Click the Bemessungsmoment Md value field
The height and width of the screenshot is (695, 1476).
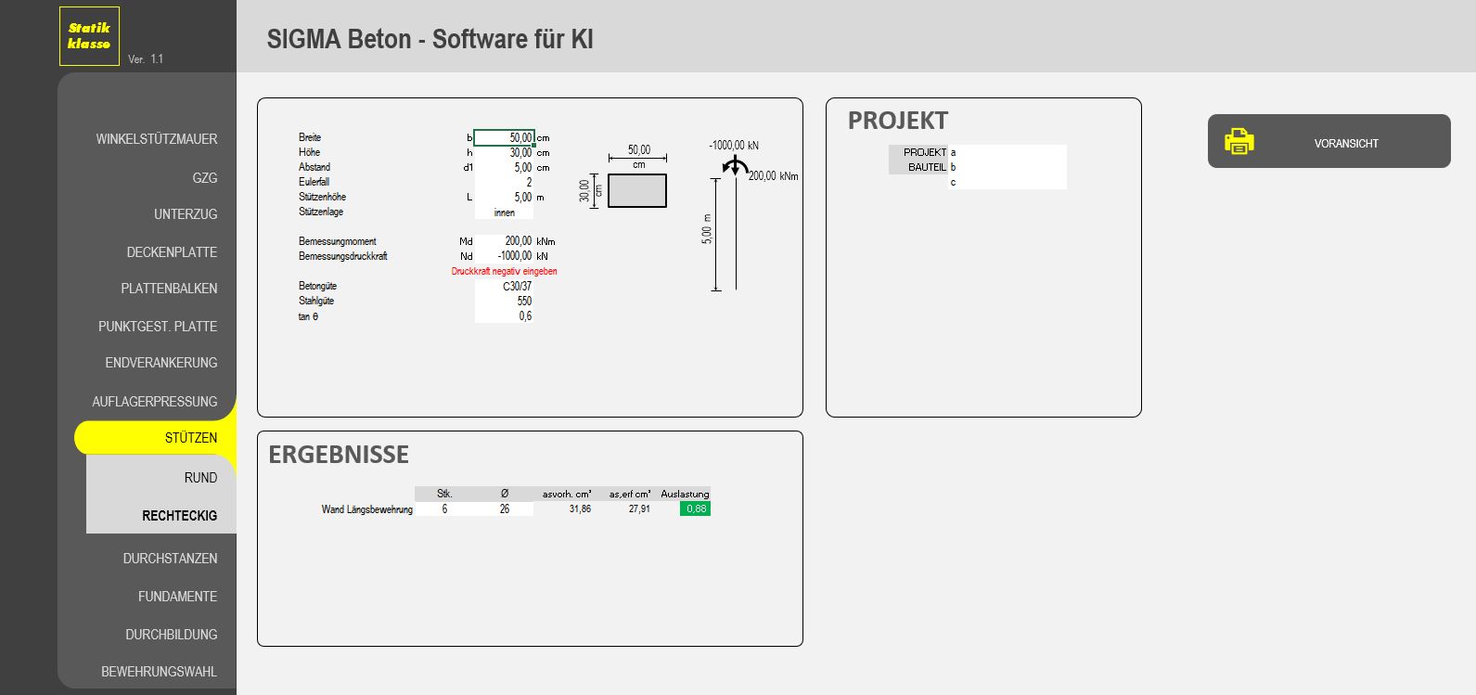[x=504, y=241]
